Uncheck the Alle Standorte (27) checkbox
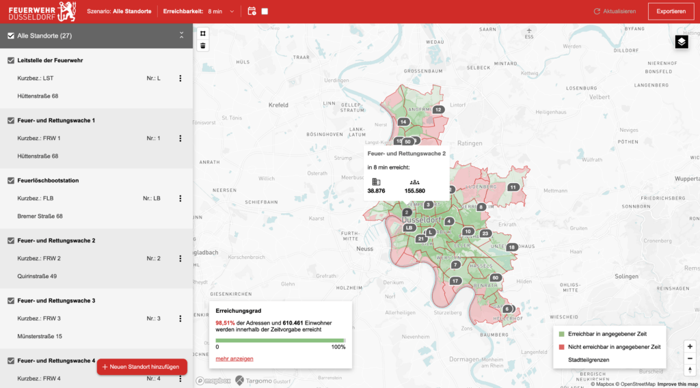The height and width of the screenshot is (388, 700). 11,36
